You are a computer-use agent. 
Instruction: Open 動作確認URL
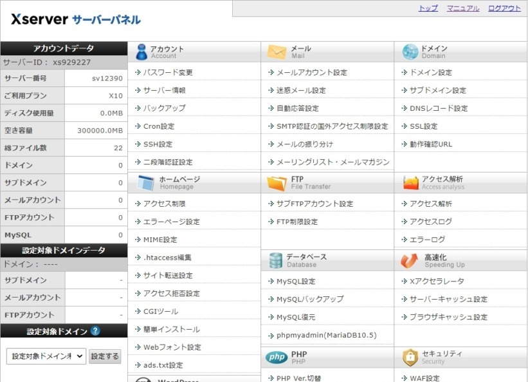[x=431, y=144]
